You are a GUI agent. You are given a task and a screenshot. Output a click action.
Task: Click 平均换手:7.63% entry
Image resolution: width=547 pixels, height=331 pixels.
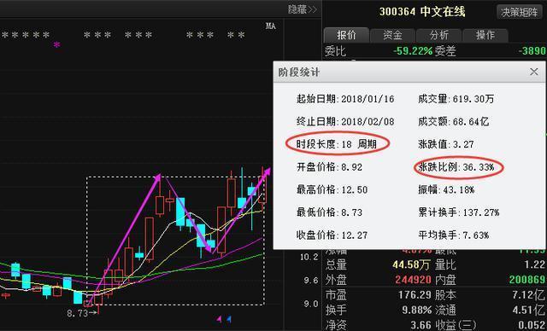[x=453, y=235]
